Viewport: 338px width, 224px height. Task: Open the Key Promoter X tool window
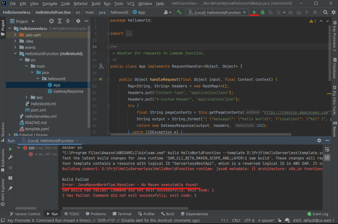(335, 36)
